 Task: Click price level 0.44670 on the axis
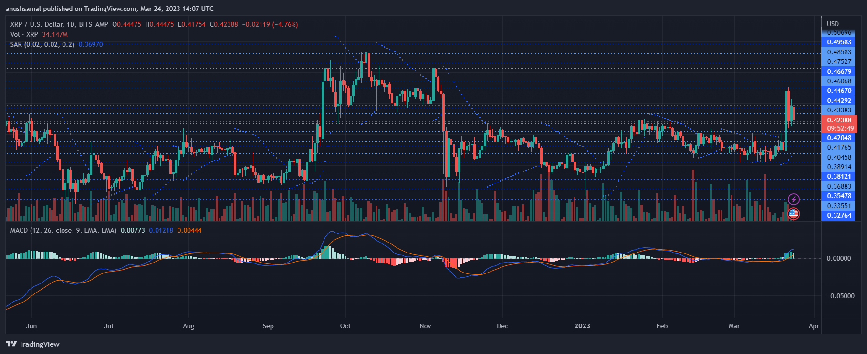pyautogui.click(x=839, y=91)
